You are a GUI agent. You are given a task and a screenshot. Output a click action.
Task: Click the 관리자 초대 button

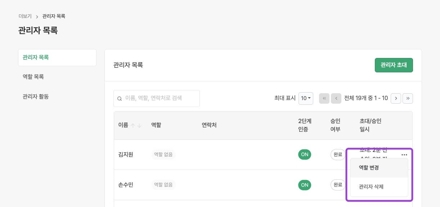[394, 65]
